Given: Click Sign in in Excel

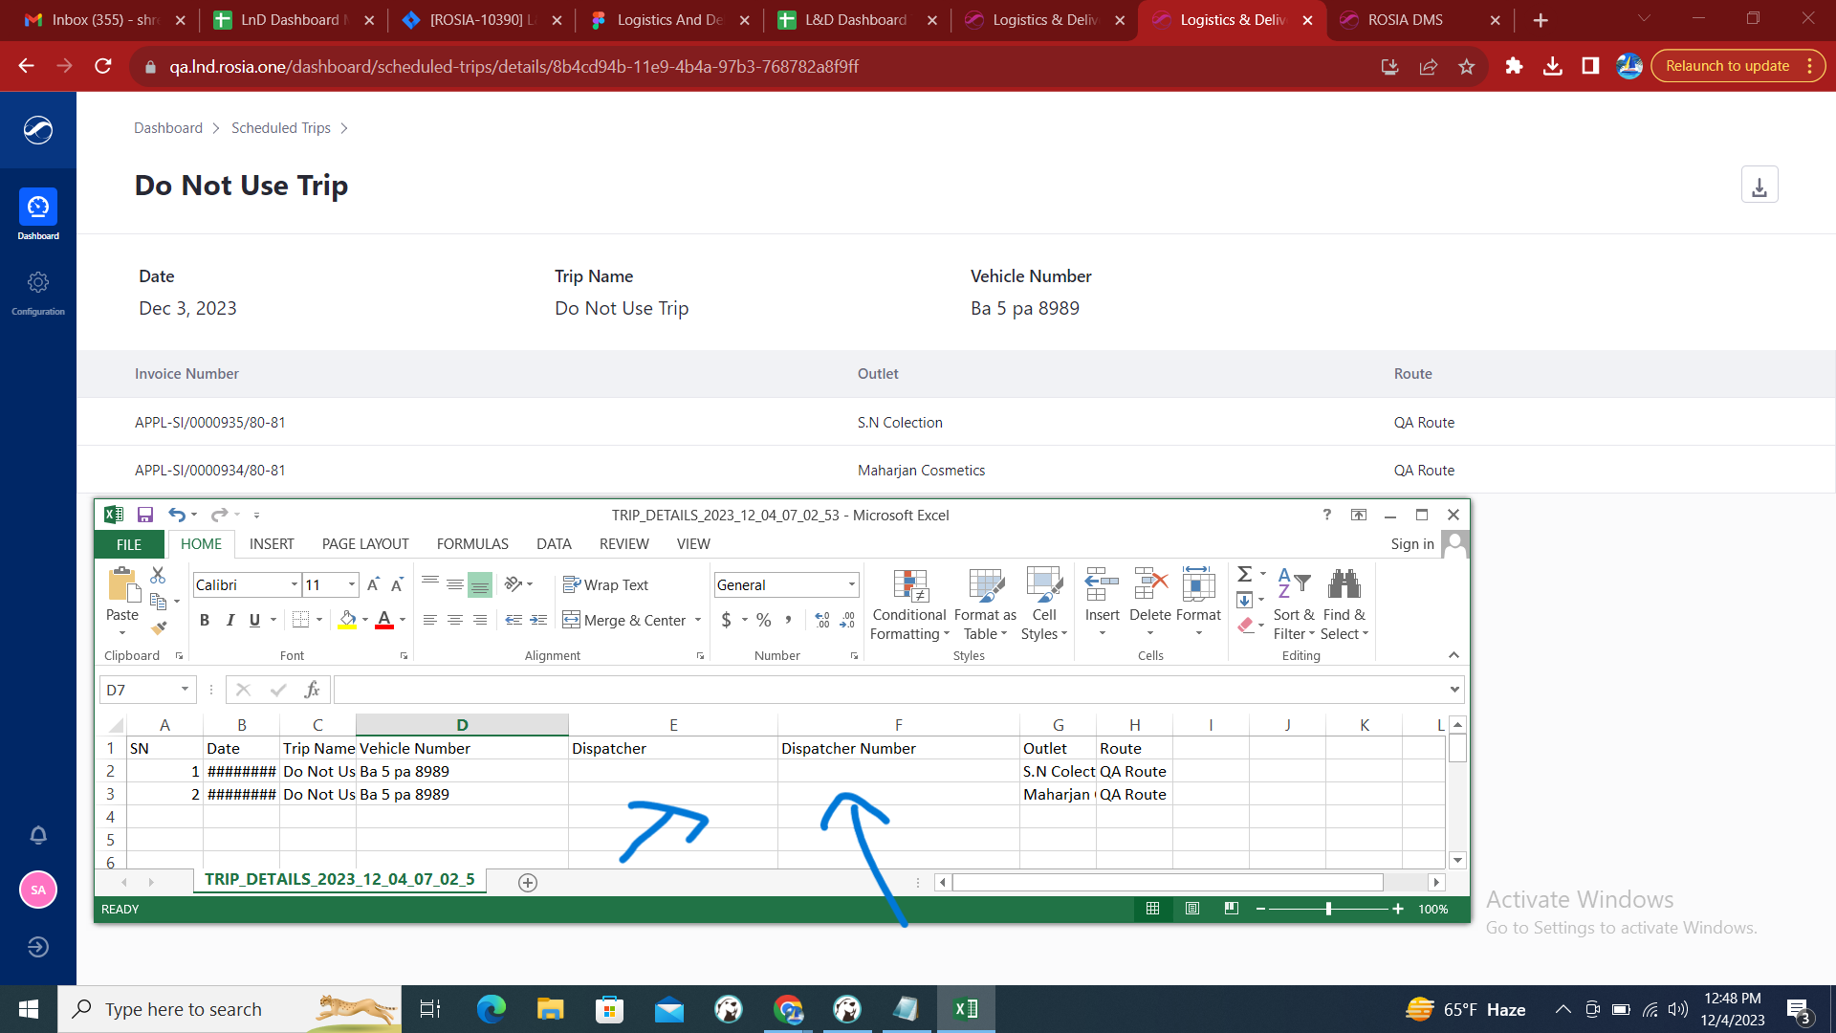Looking at the screenshot, I should (1412, 543).
